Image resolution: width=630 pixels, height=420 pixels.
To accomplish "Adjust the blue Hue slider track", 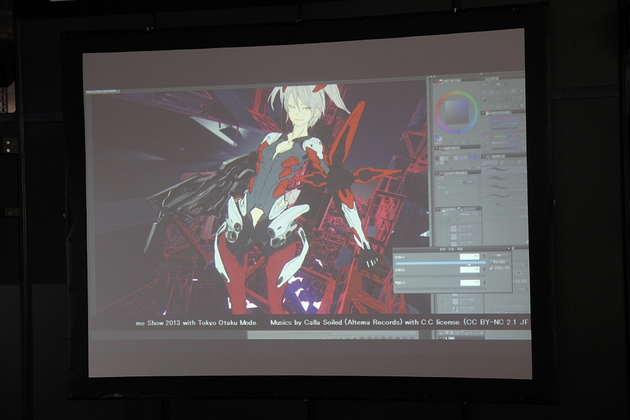I will [441, 263].
